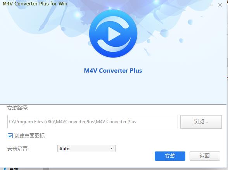The image size is (228, 170).
Task: Click the vertical scrollbar thumb behind the installer
Action: coord(227,62)
